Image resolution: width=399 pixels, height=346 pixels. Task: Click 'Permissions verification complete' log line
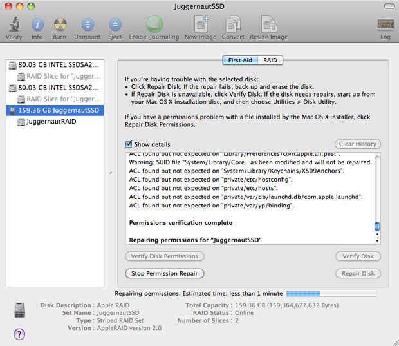click(181, 223)
